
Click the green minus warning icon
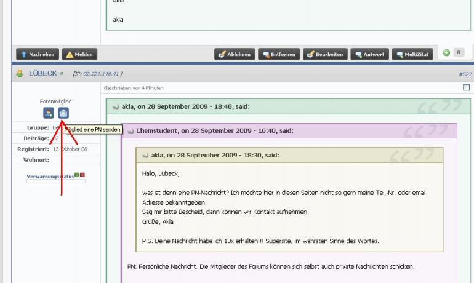[x=77, y=175]
